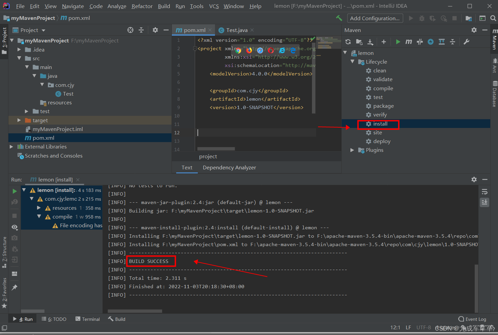Open Execute Maven Goal dialog
498x335 pixels.
[409, 42]
